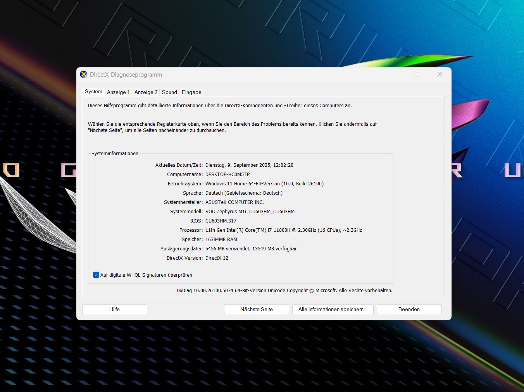Click the processor value i7-11800H

284,230
